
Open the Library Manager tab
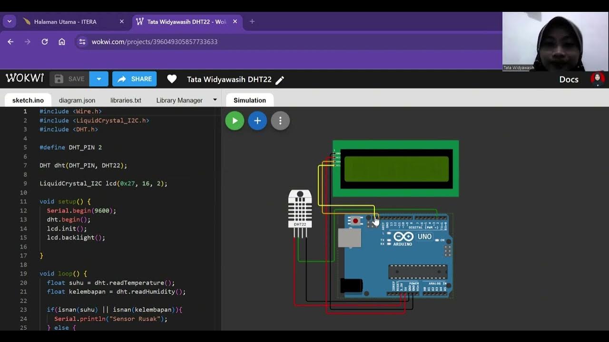pyautogui.click(x=179, y=100)
